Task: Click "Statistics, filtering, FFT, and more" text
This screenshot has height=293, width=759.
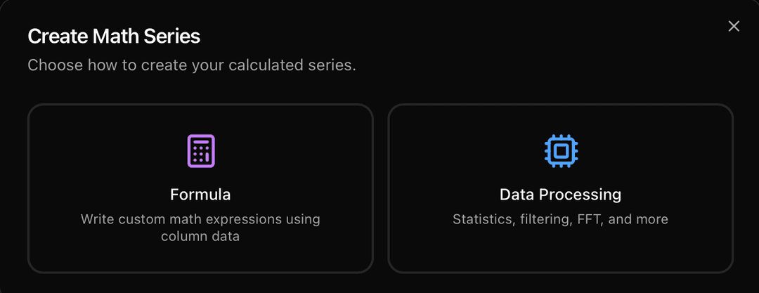Action: point(561,219)
